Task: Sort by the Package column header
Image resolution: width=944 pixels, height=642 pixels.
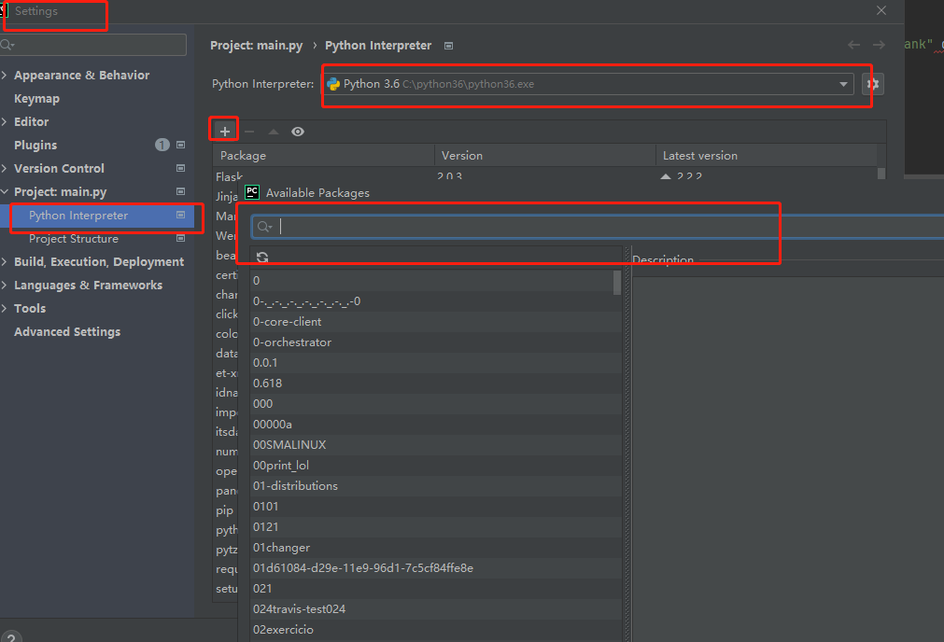Action: point(323,155)
